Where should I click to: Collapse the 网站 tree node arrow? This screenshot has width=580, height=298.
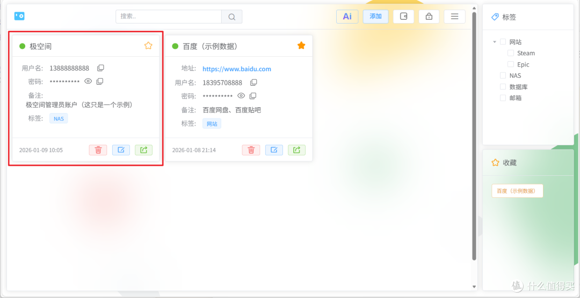[495, 42]
